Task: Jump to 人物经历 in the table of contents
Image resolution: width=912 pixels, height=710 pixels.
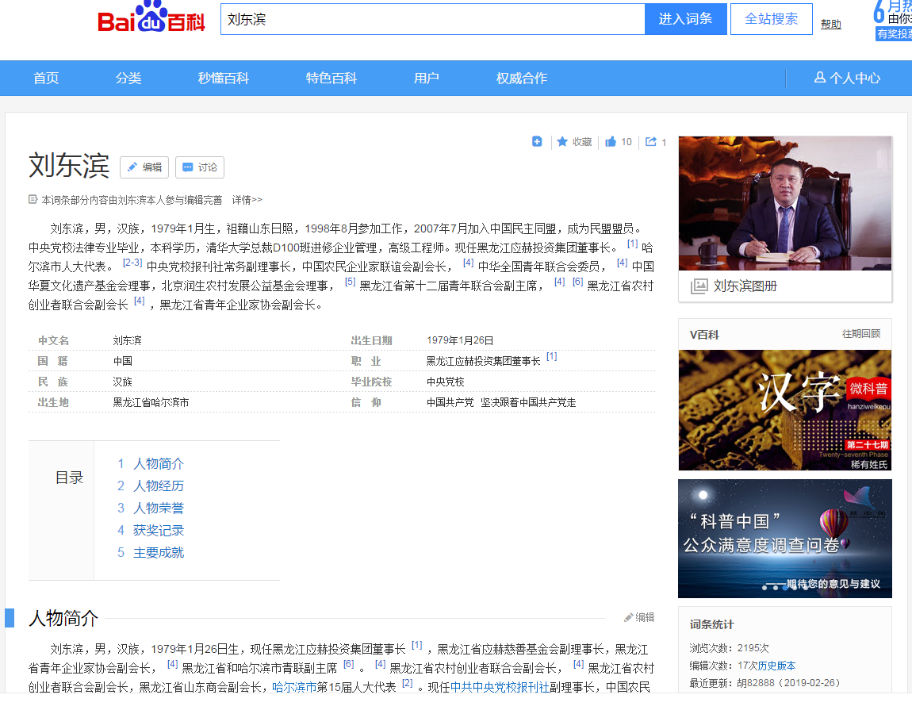Action: tap(158, 486)
